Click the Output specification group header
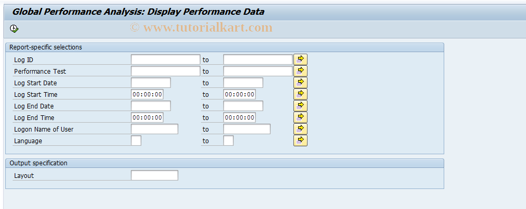 click(x=225, y=163)
